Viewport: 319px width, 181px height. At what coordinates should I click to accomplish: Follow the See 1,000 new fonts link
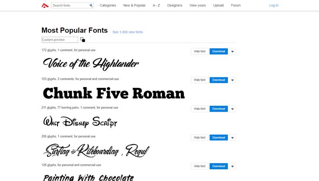point(128,32)
